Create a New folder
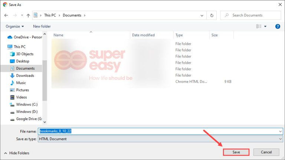This screenshot has height=160, width=285. click(42, 27)
